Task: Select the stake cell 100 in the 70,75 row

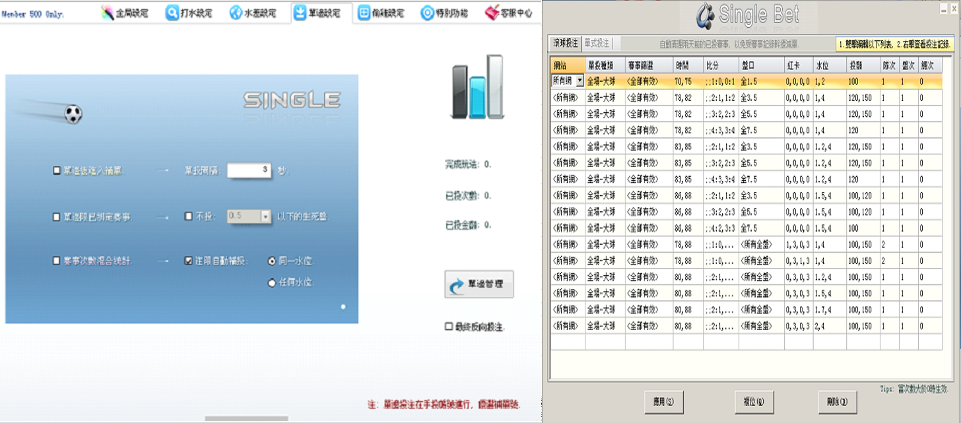Action: [863, 81]
